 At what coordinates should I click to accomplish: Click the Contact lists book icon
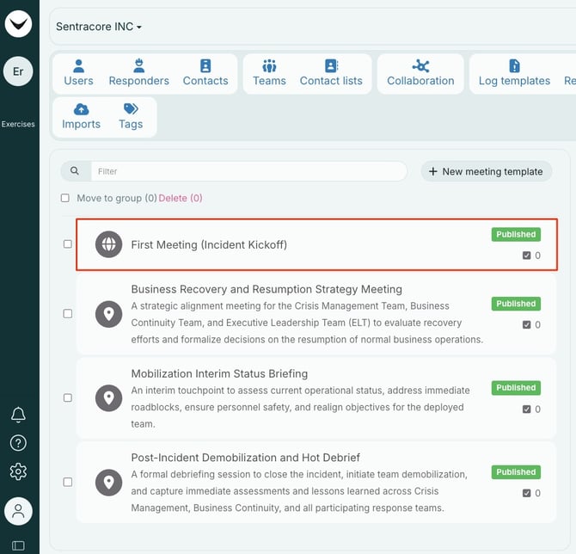click(331, 66)
